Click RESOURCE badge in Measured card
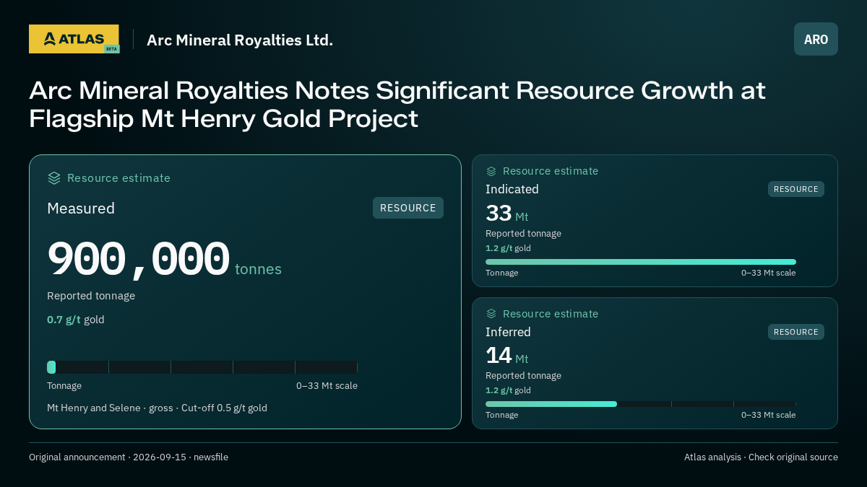867x487 pixels. (408, 208)
